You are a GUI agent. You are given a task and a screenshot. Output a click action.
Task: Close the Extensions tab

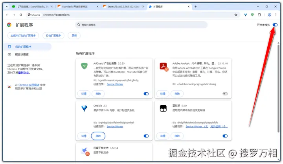point(189,7)
